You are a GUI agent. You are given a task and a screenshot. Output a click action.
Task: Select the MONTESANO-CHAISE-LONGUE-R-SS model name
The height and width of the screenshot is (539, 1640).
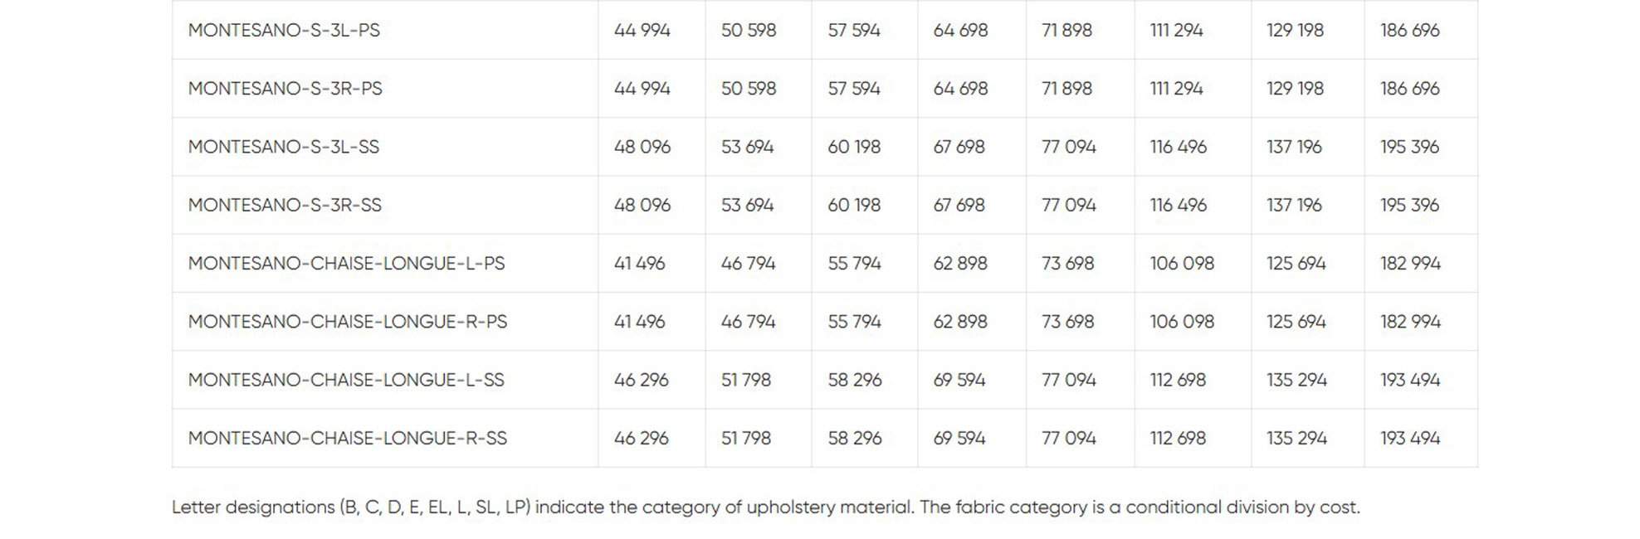pos(347,438)
